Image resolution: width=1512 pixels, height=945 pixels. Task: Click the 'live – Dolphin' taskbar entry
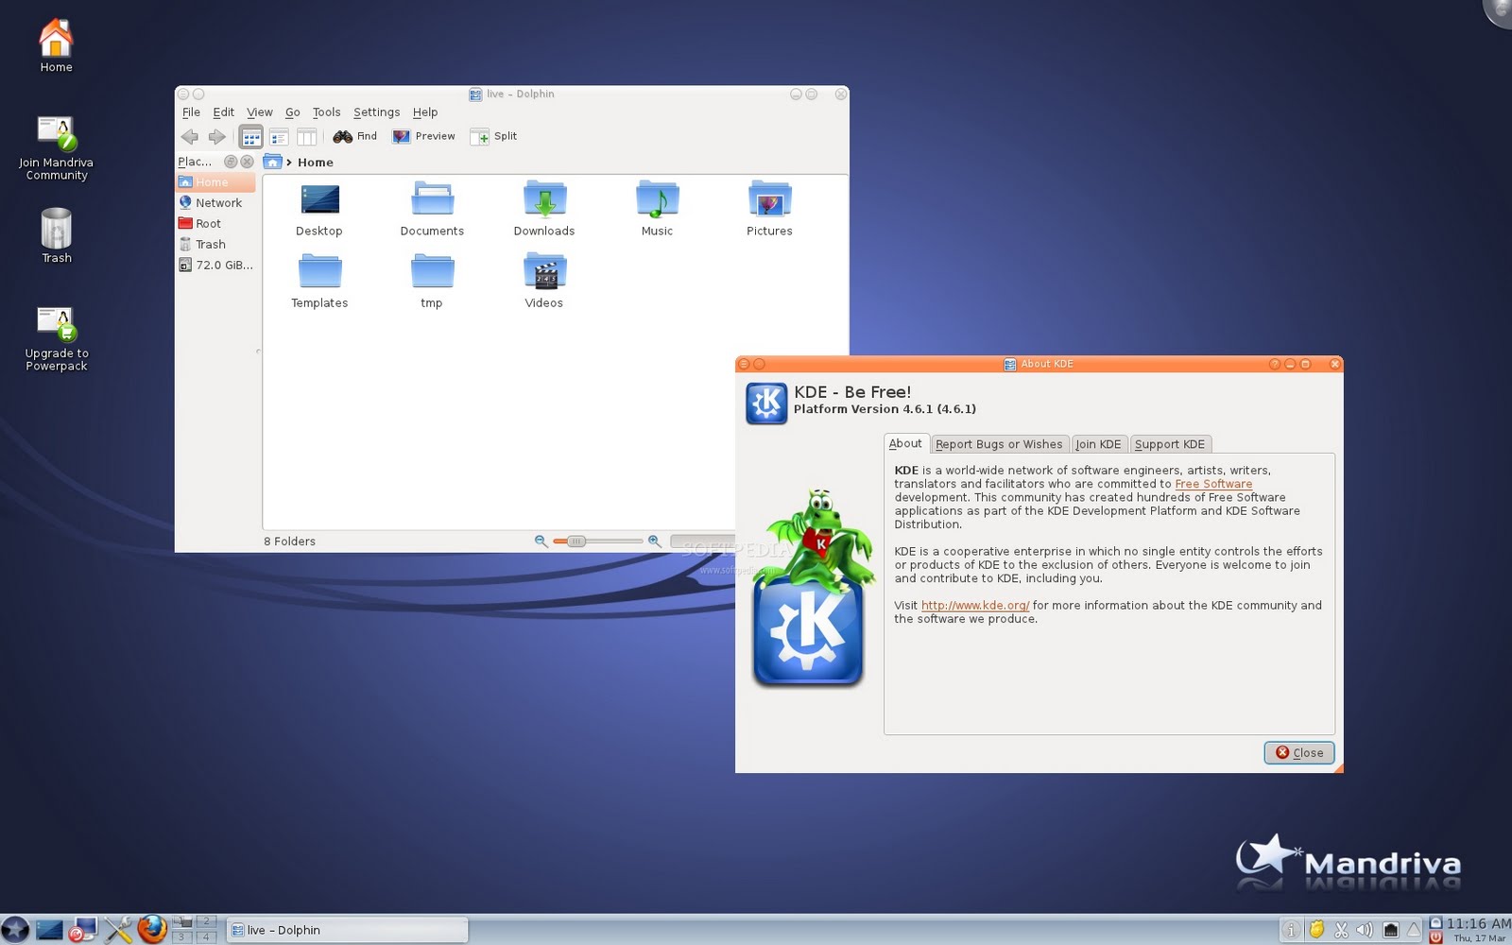click(x=348, y=930)
